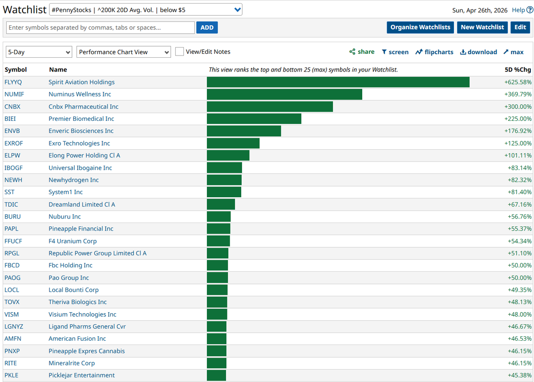This screenshot has height=382, width=534.
Task: Open the CNBX symbol link
Action: [x=12, y=107]
